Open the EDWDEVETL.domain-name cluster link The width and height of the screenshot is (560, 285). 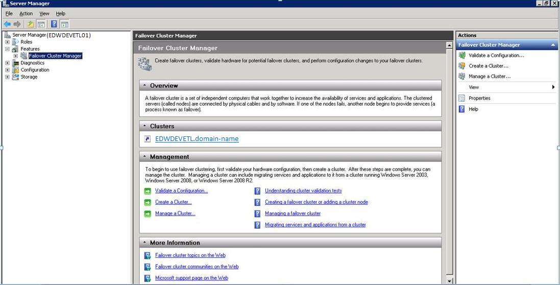point(197,139)
